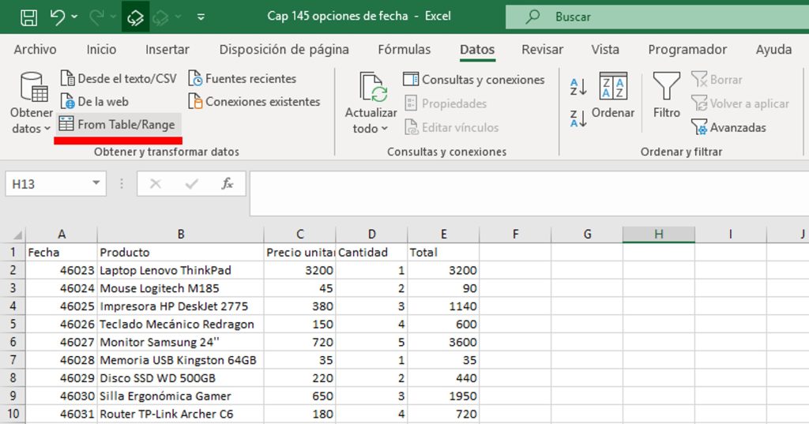Click inside the formula bar
This screenshot has height=424, width=809.
pyautogui.click(x=529, y=193)
